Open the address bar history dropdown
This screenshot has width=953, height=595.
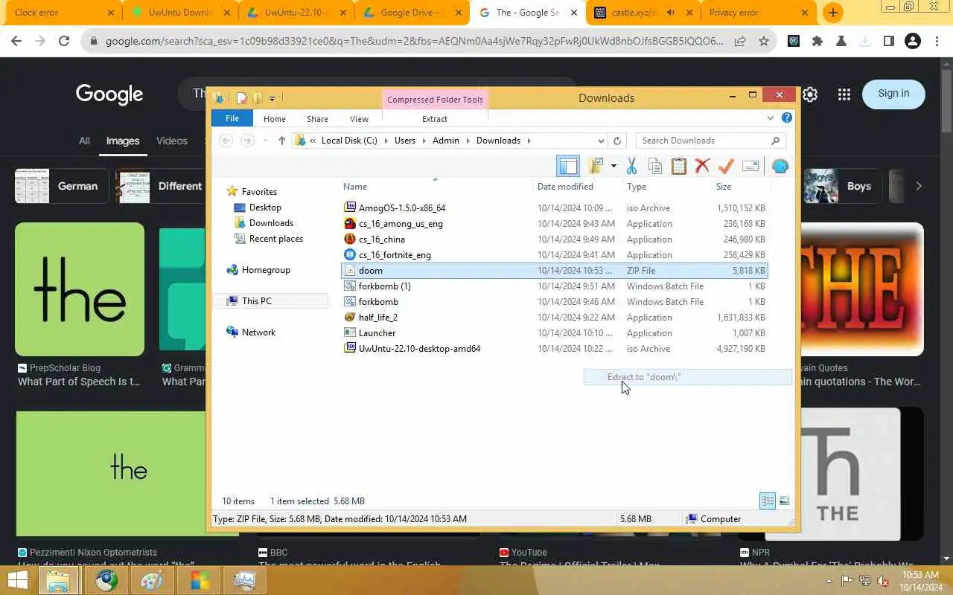tap(601, 141)
